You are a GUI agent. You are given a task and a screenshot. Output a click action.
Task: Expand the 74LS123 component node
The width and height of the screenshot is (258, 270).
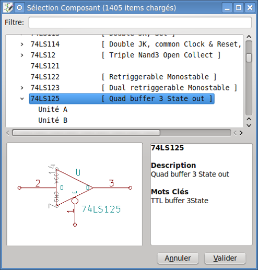[x=22, y=88]
